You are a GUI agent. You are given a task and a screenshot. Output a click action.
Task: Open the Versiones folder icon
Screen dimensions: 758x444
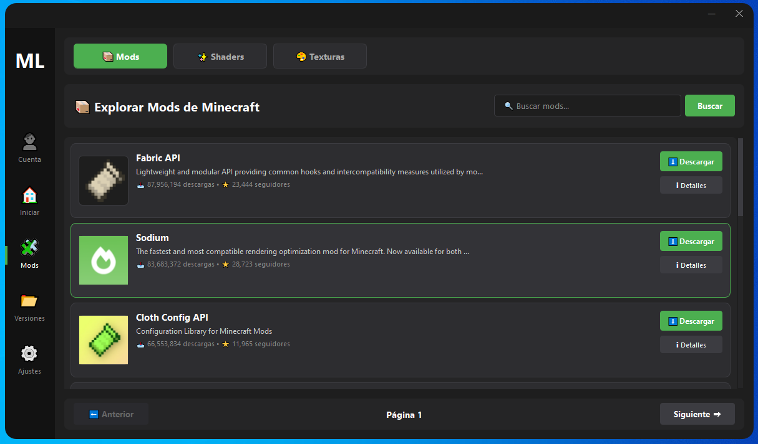(29, 301)
